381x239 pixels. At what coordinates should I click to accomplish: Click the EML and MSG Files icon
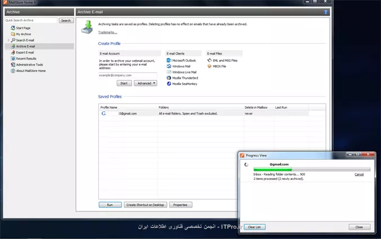pyautogui.click(x=210, y=60)
